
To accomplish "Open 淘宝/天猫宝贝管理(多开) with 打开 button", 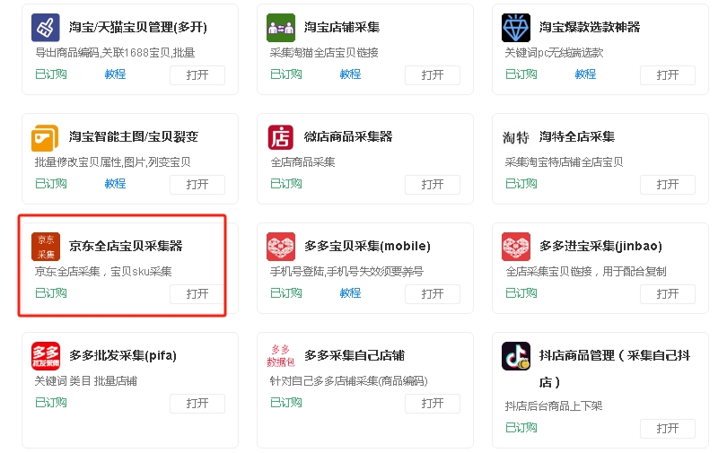I will [x=197, y=75].
